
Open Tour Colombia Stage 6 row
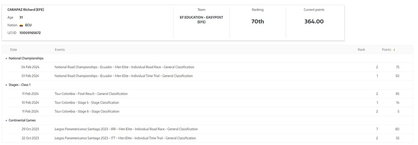click(x=208, y=112)
